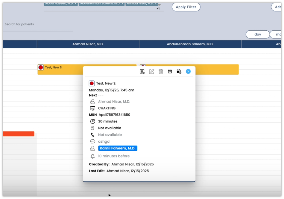Click the Search for patients field

(38, 24)
